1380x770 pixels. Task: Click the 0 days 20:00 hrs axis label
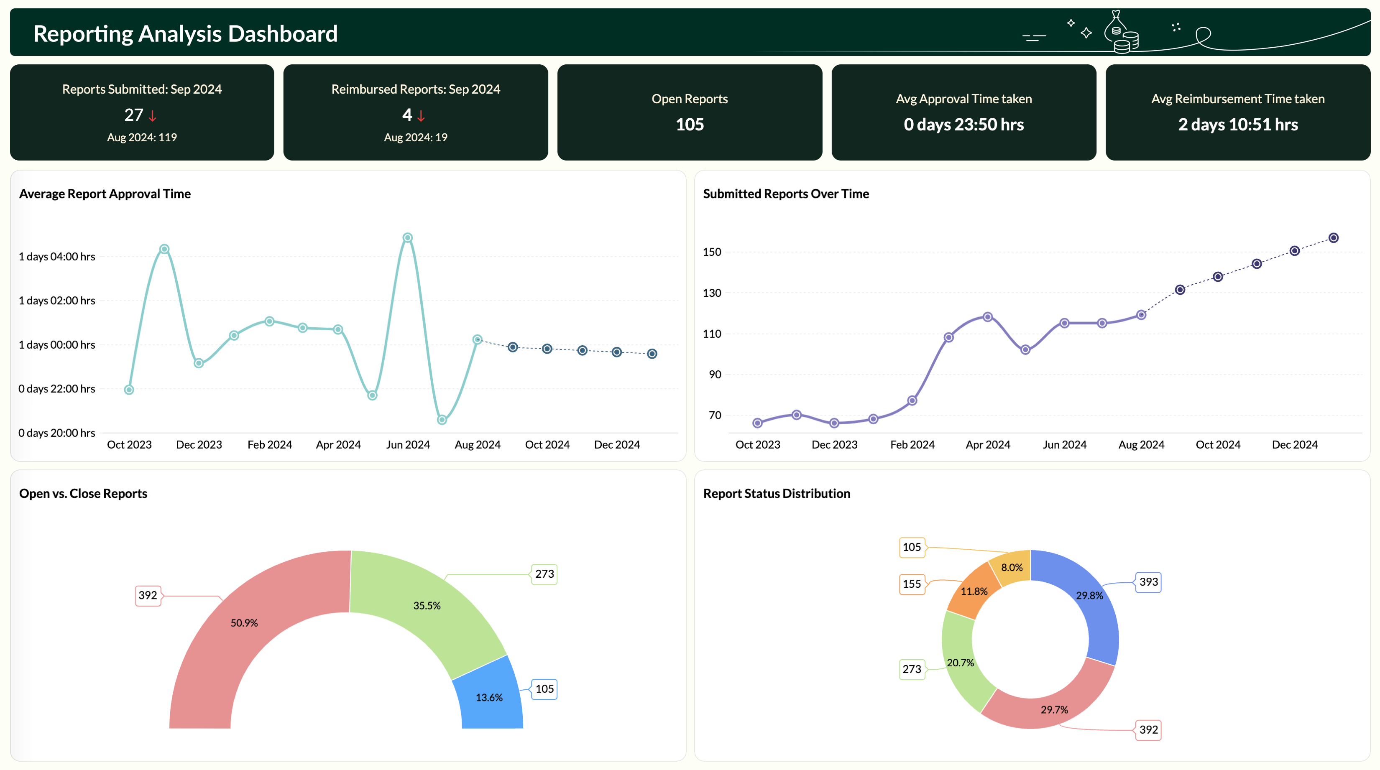57,433
